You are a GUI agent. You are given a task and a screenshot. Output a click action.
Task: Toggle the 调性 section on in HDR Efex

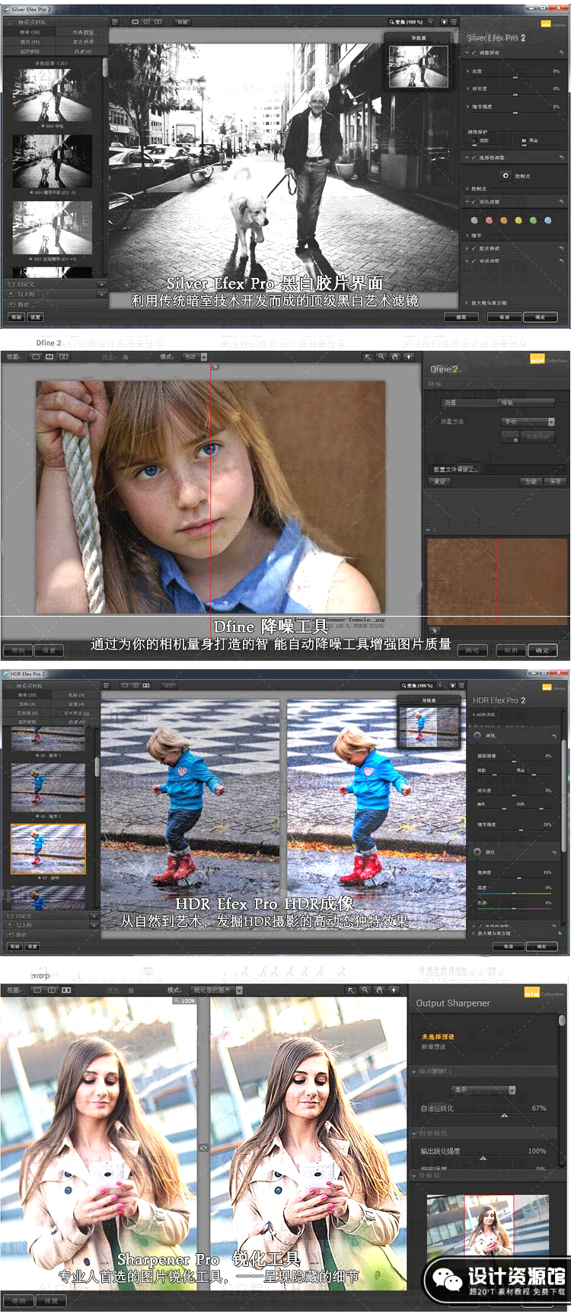tap(478, 735)
